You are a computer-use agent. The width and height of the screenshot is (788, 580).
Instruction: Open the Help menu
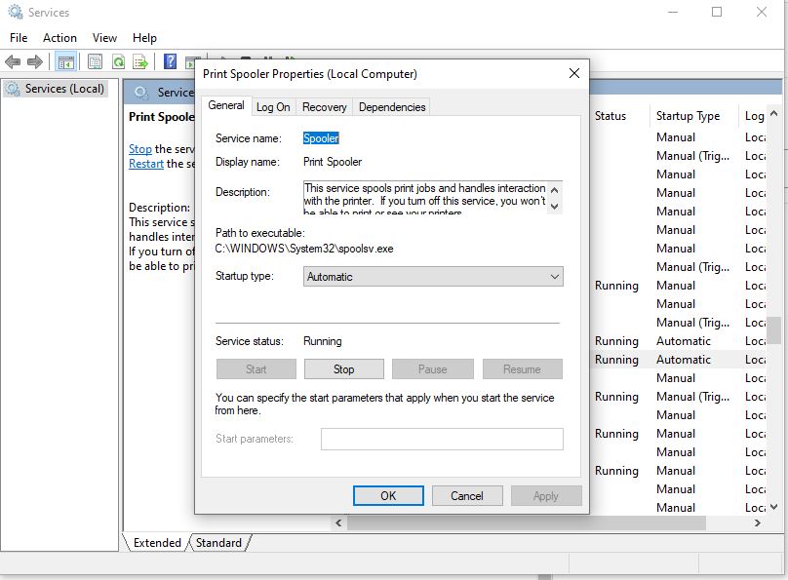point(144,38)
